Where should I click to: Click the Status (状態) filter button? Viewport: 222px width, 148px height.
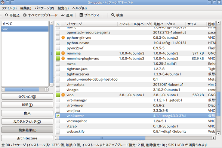27,105
